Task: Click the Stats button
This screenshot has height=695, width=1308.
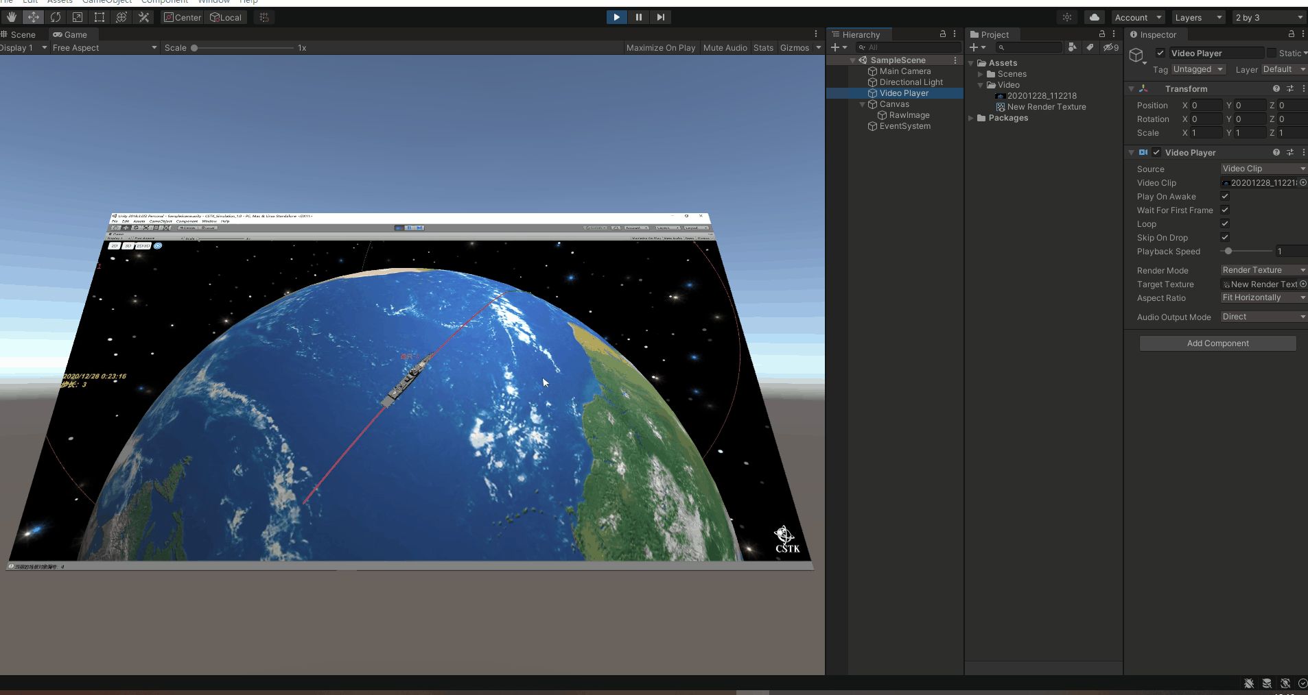Action: pos(763,47)
